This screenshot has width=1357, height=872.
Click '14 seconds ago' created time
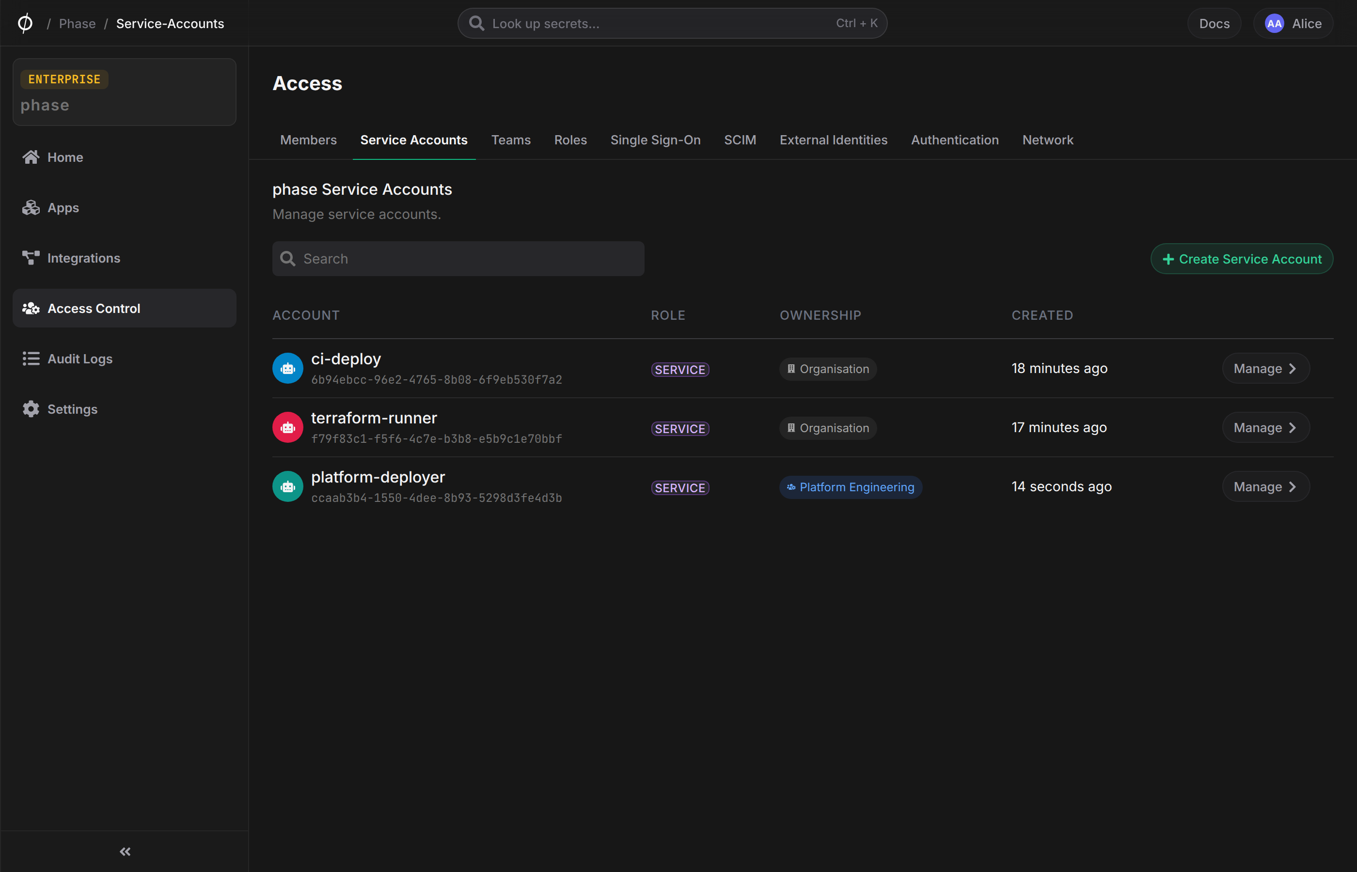(x=1061, y=487)
